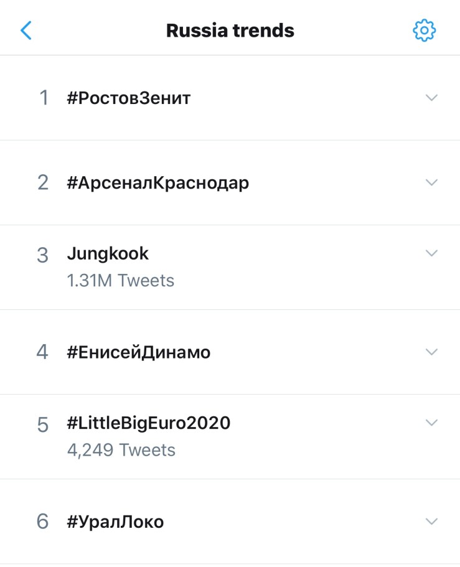
Task: Open the #LittleBigEuro2020 trend
Action: click(x=149, y=423)
